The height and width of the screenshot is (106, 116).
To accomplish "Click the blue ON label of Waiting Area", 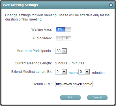I will tap(60, 30).
